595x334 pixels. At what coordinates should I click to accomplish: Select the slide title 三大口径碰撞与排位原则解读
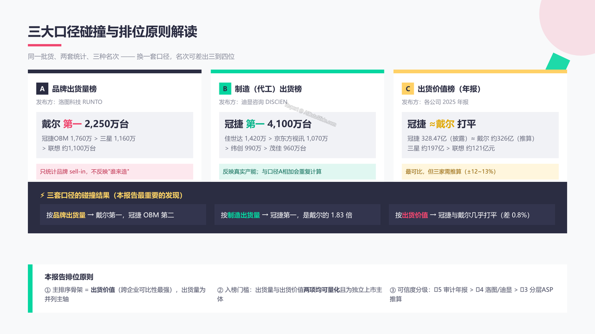point(112,32)
